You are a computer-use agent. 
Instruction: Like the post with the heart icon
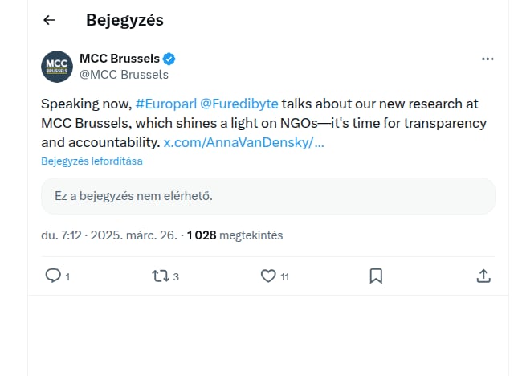point(268,276)
